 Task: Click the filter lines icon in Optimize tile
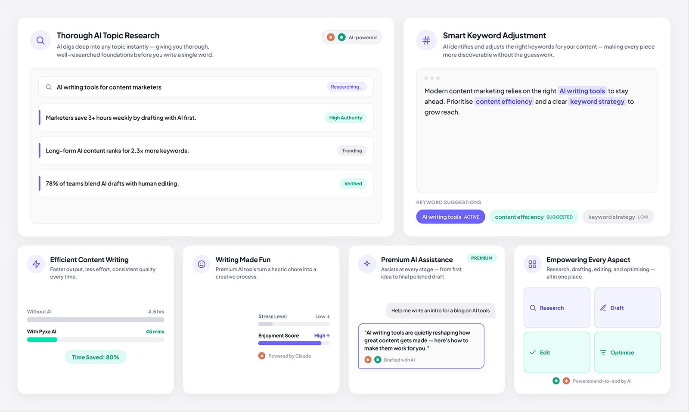(x=603, y=352)
